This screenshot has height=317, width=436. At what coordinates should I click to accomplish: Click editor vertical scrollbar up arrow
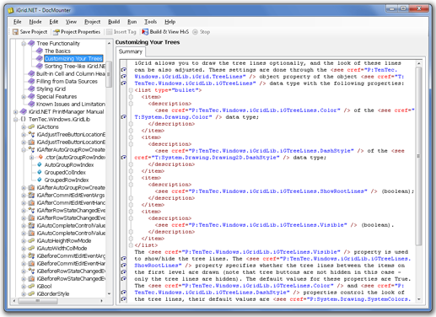tap(419, 63)
